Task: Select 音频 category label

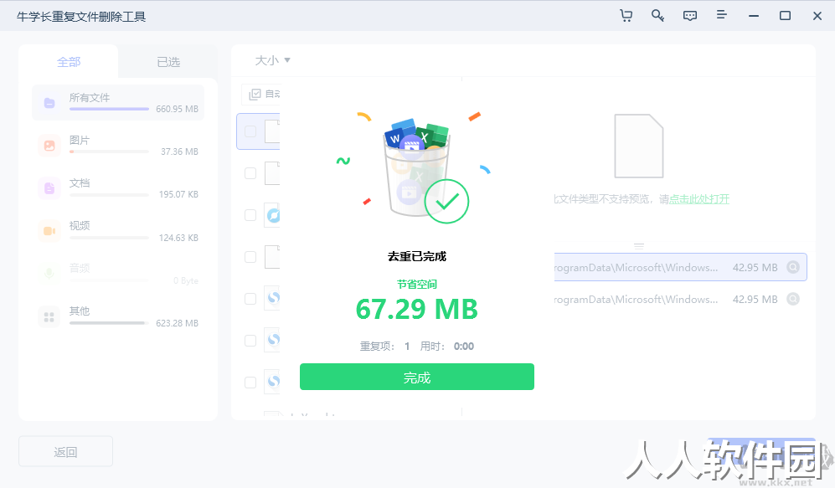Action: [x=80, y=268]
